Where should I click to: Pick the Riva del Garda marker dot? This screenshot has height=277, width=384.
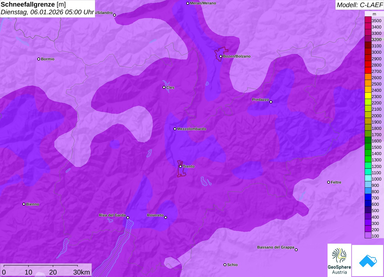point(128,218)
